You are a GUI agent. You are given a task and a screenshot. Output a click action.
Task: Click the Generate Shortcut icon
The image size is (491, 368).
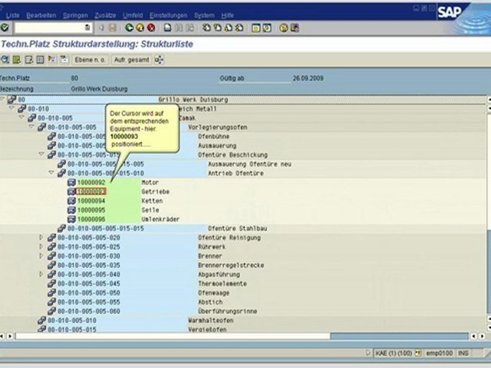tap(267, 28)
